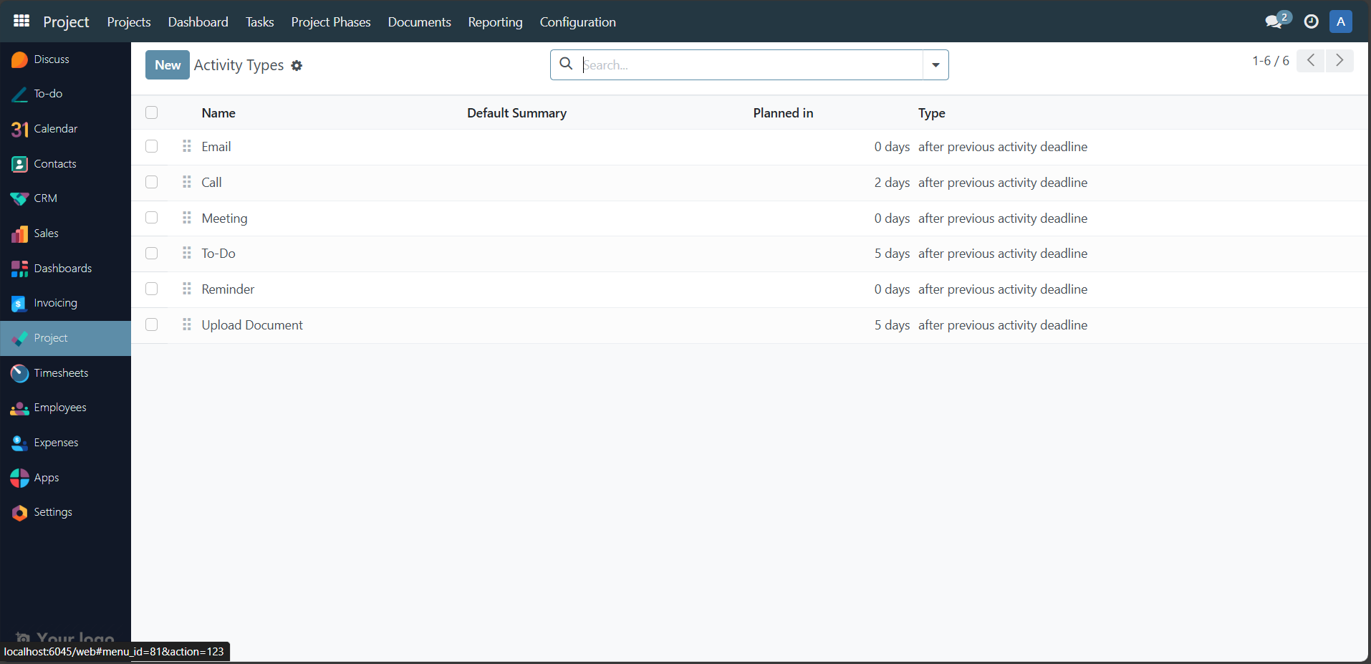The image size is (1371, 664).
Task: Select the checkbox for the Meeting row
Action: tap(151, 217)
